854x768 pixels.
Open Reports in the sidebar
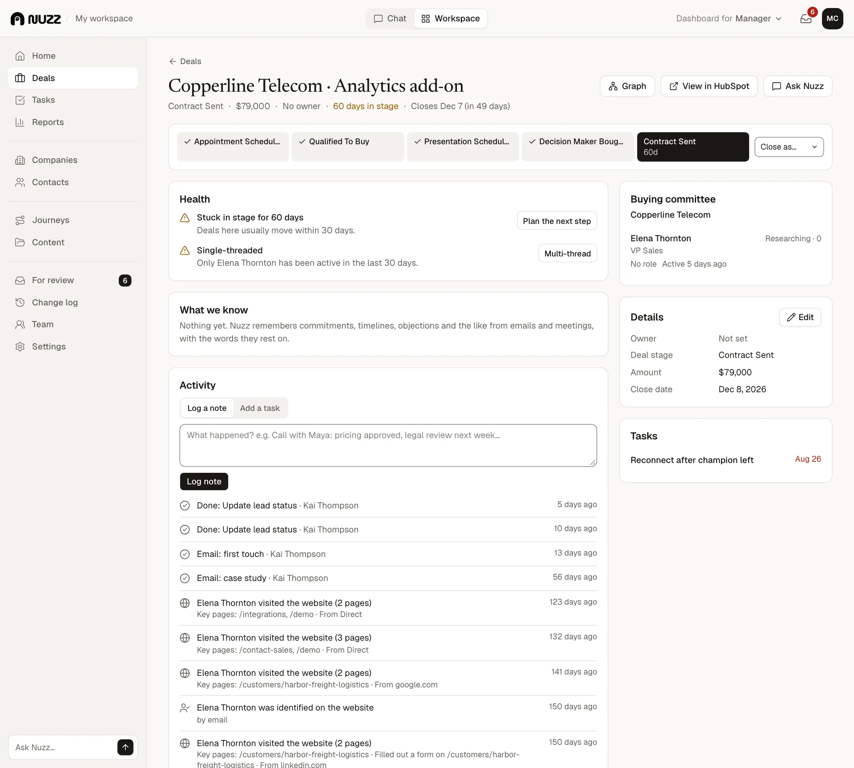[x=73, y=122]
